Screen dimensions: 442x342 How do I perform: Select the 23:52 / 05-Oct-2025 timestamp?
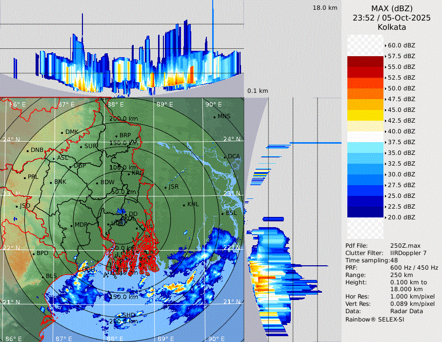pyautogui.click(x=392, y=18)
